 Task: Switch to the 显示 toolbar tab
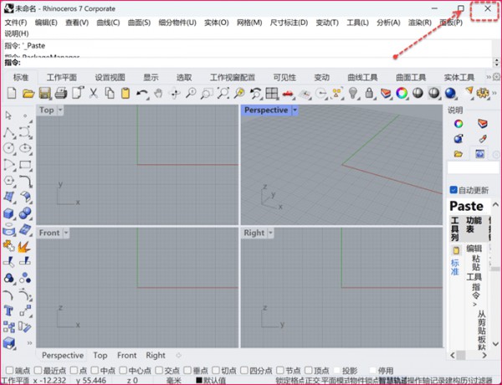coord(151,77)
